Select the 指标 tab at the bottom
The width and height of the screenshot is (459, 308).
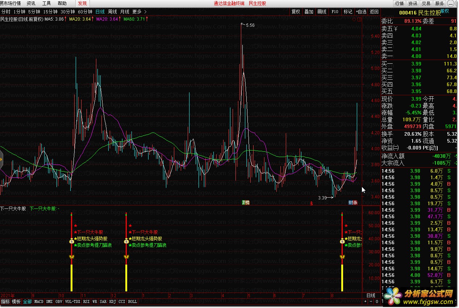[x=5, y=301]
